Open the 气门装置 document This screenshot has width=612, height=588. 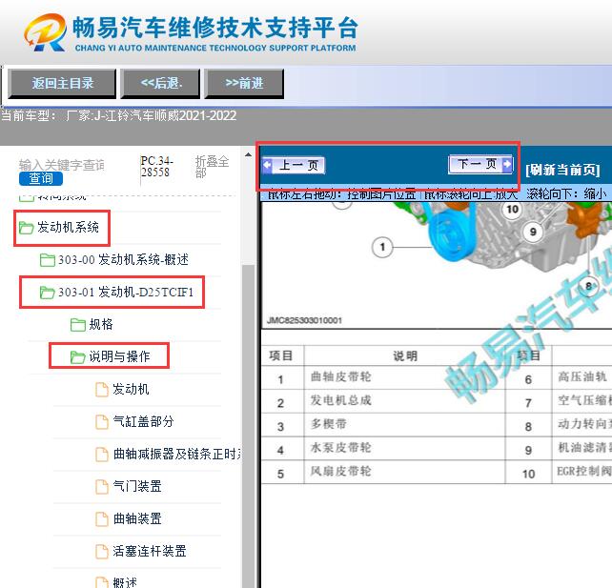pos(137,486)
